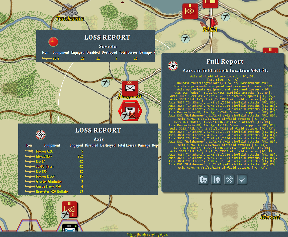This screenshot has height=237, width=288.
Task: Click SB-2 engaged count 27
Action: pos(83,58)
